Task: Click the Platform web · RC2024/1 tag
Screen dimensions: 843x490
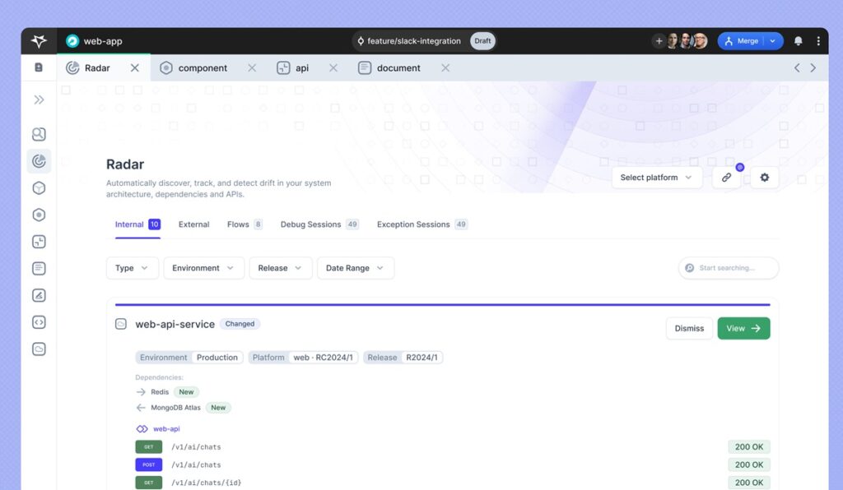Action: pos(303,358)
